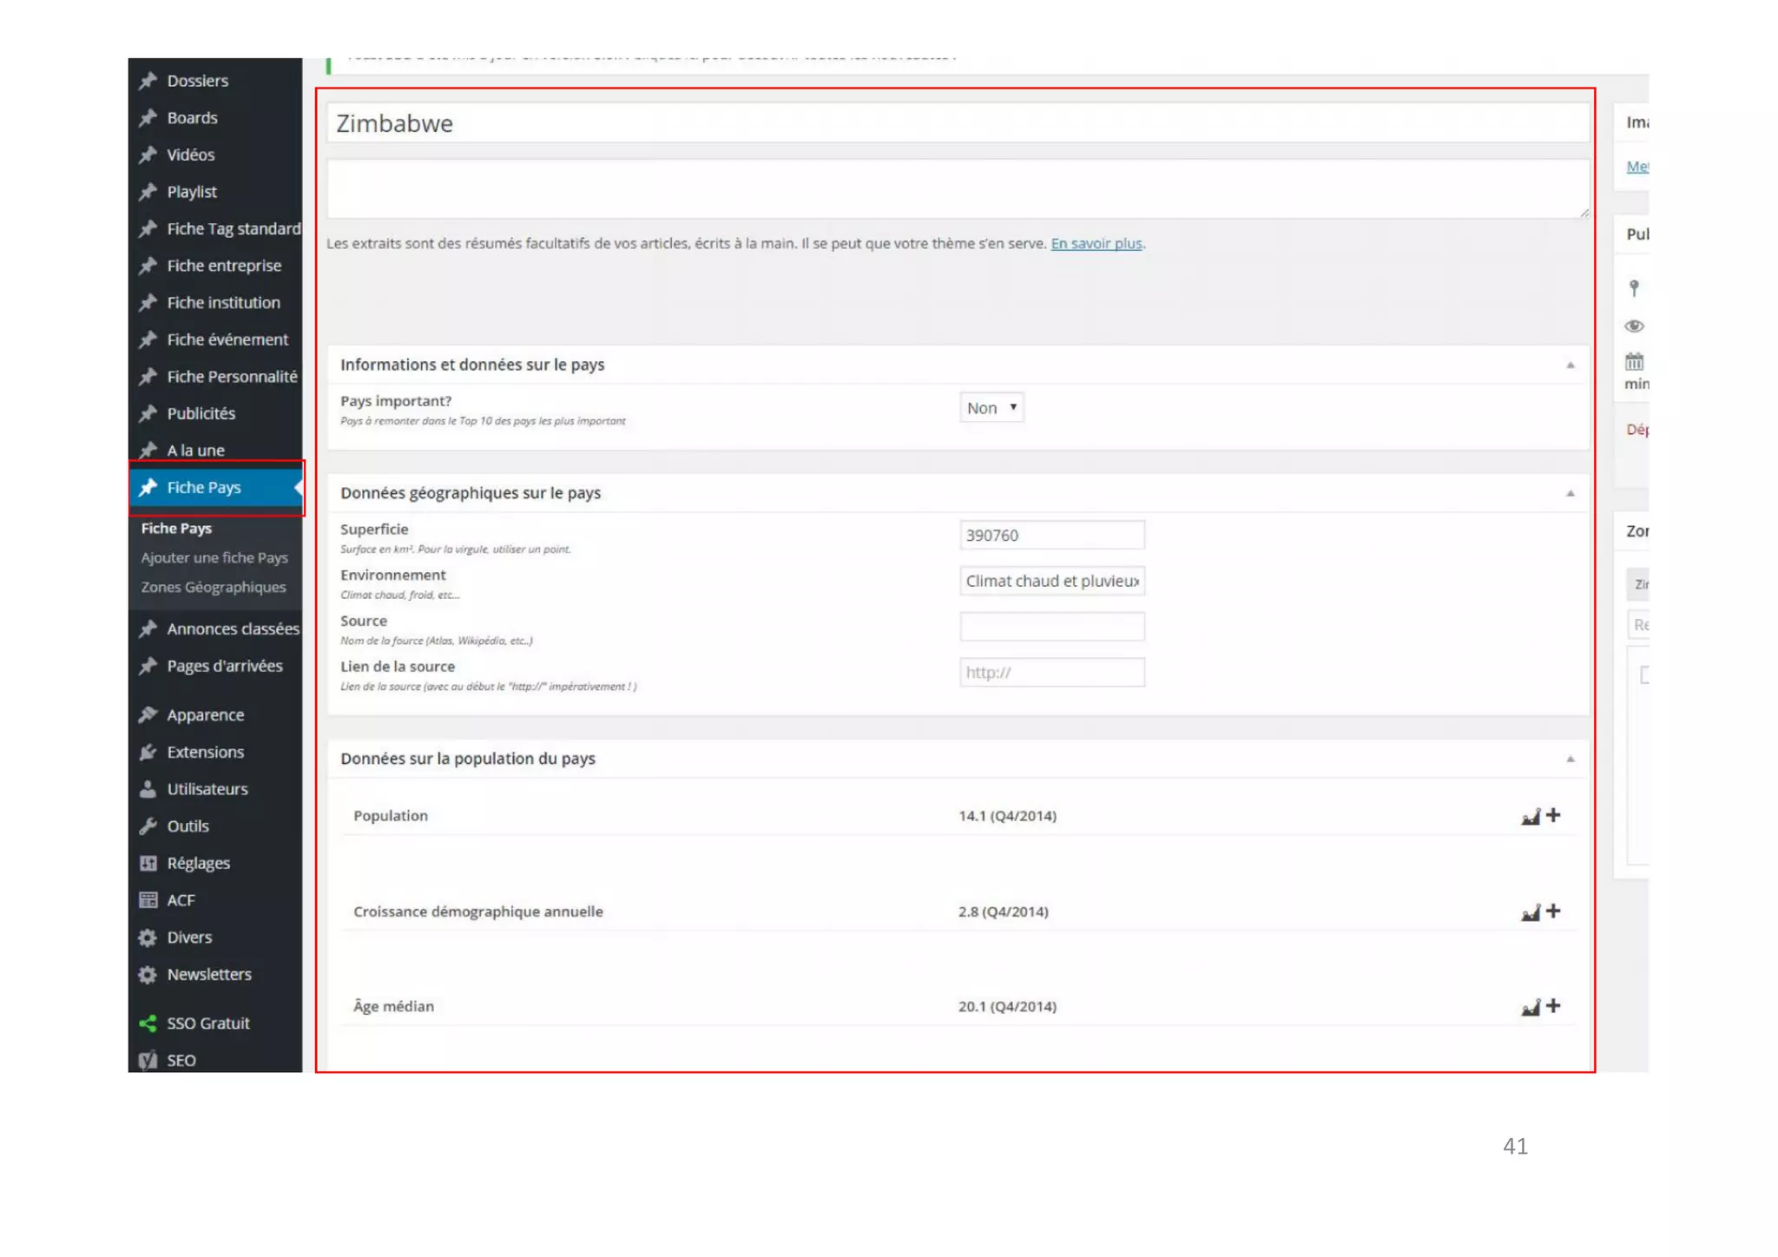
Task: Open Ajouter une fiche Pays submenu item
Action: [x=214, y=558]
